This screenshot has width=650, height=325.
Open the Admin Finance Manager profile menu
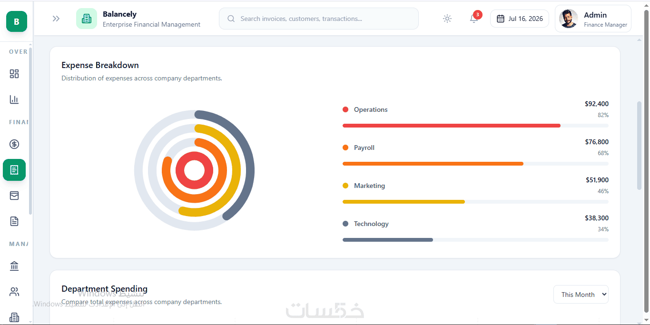(593, 19)
